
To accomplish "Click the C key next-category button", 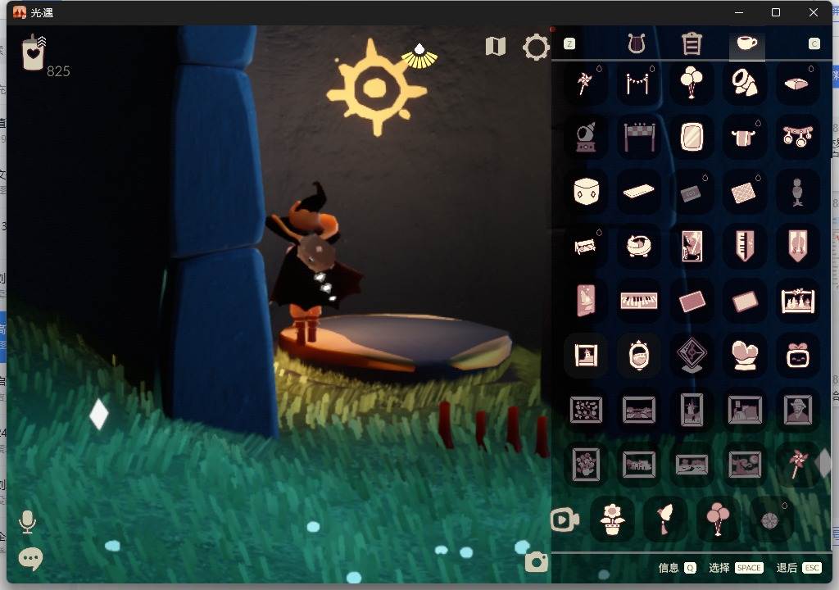I will pos(814,44).
